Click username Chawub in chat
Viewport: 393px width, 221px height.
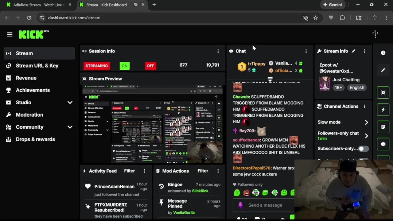(241, 97)
